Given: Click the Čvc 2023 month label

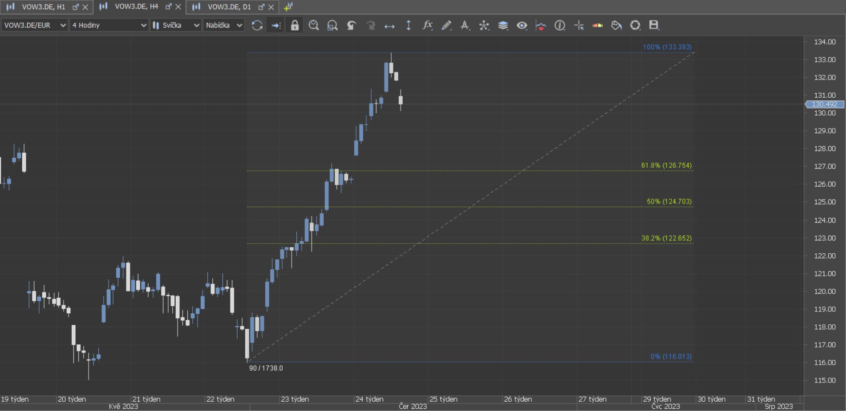Looking at the screenshot, I should tap(666, 406).
